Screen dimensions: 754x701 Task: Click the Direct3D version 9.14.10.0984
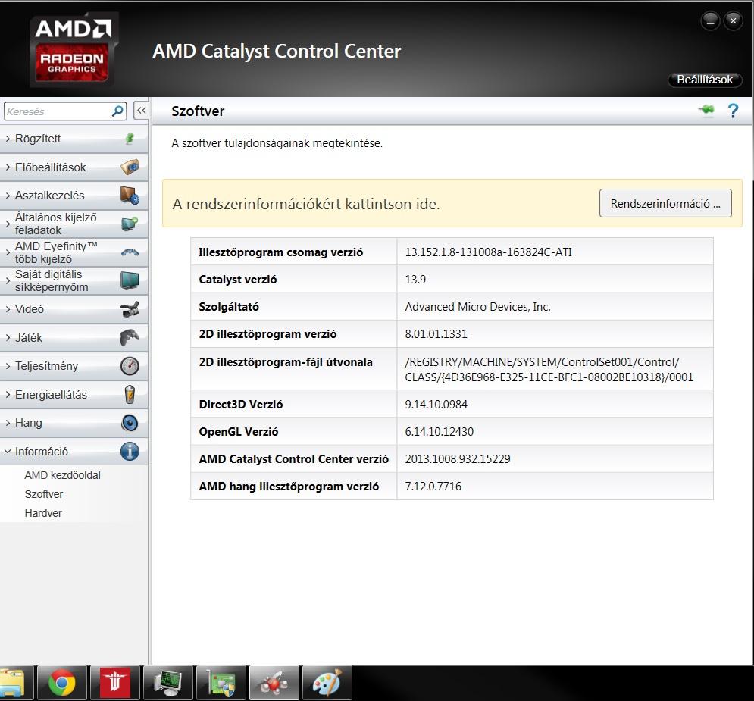point(436,405)
